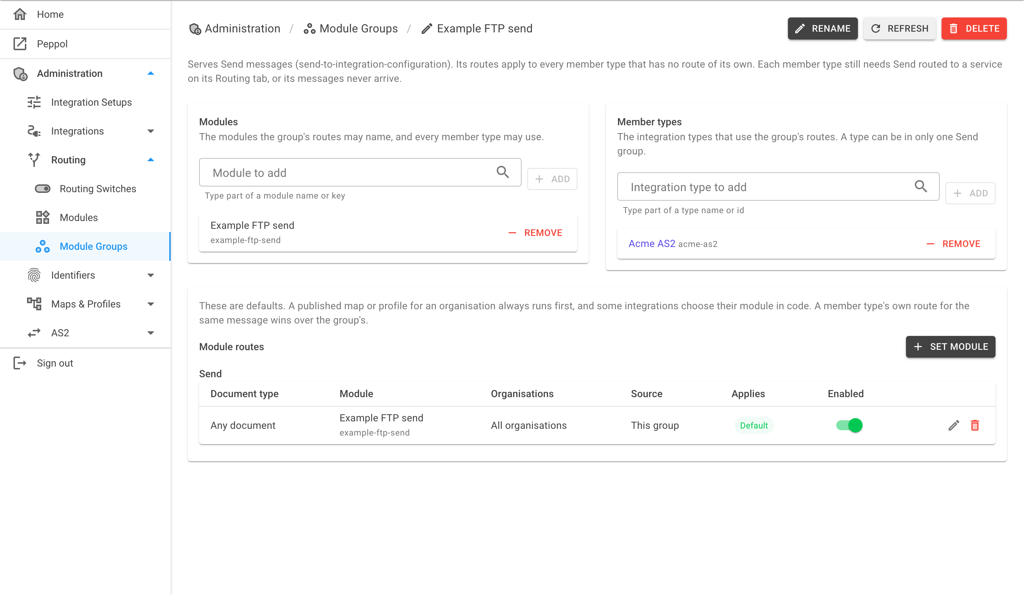Click SET MODULE button

(950, 347)
